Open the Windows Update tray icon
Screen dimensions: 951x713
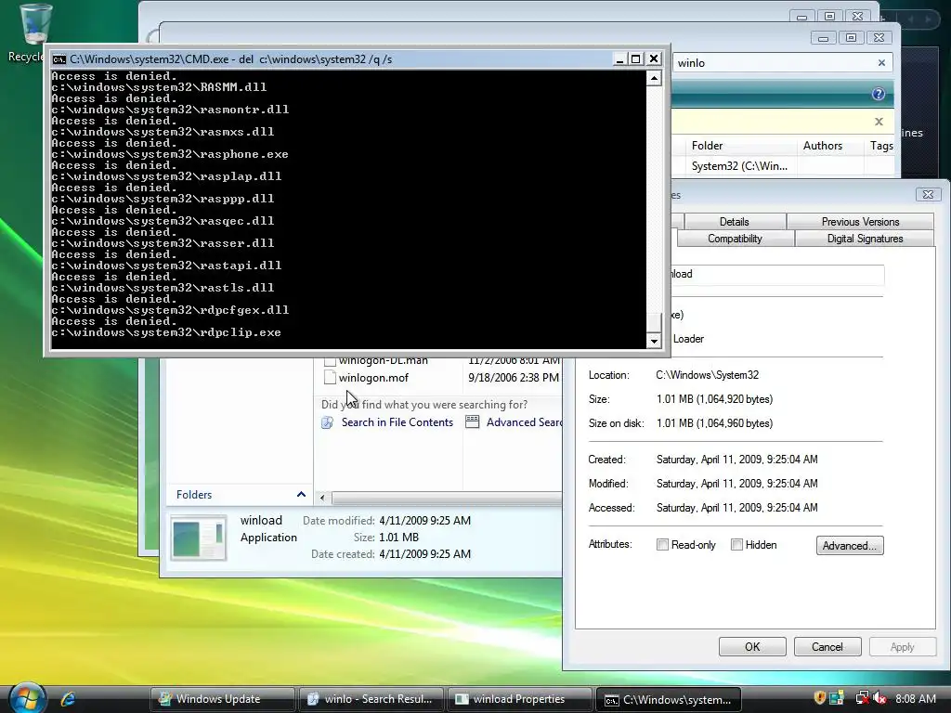click(837, 698)
